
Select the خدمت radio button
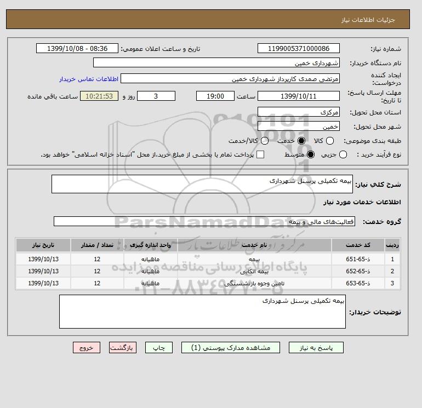tap(301, 141)
